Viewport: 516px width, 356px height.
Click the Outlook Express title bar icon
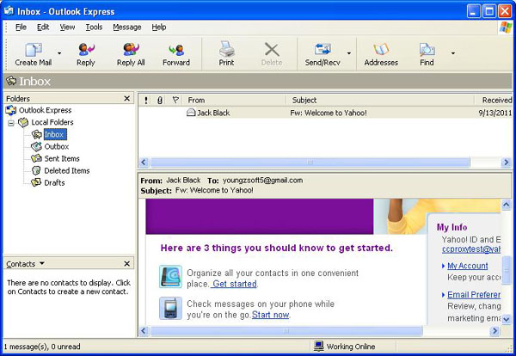point(9,11)
